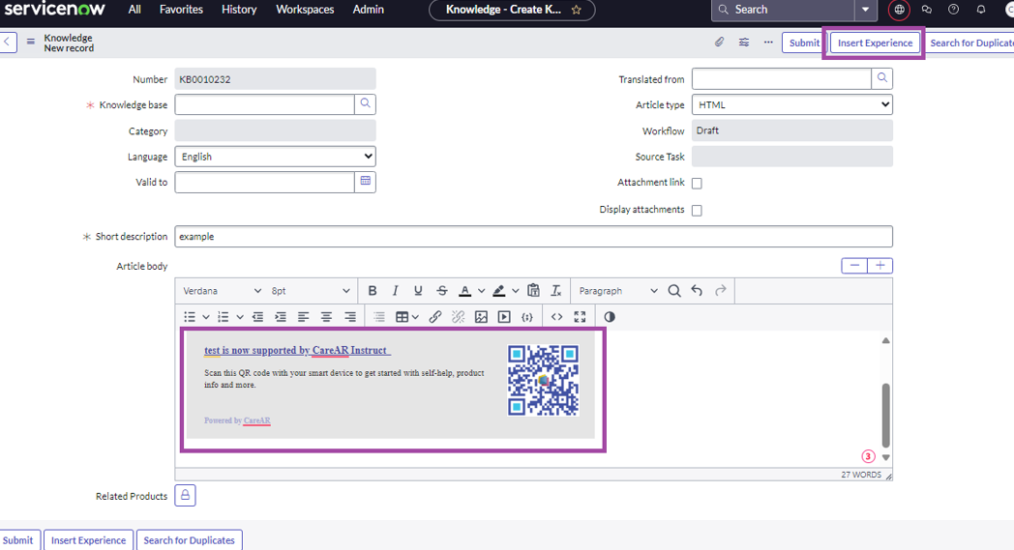Viewport: 1014px width, 550px height.
Task: Open personalize form settings icon
Action: click(x=744, y=42)
